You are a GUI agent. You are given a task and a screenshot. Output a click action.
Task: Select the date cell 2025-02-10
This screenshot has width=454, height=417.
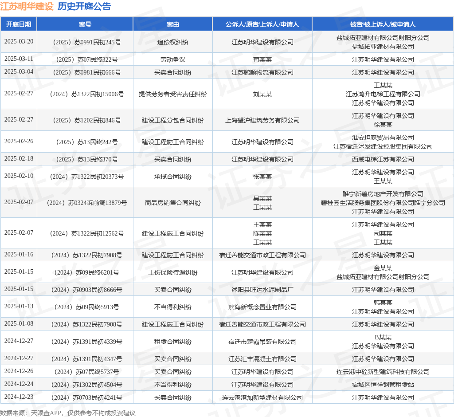coord(19,176)
